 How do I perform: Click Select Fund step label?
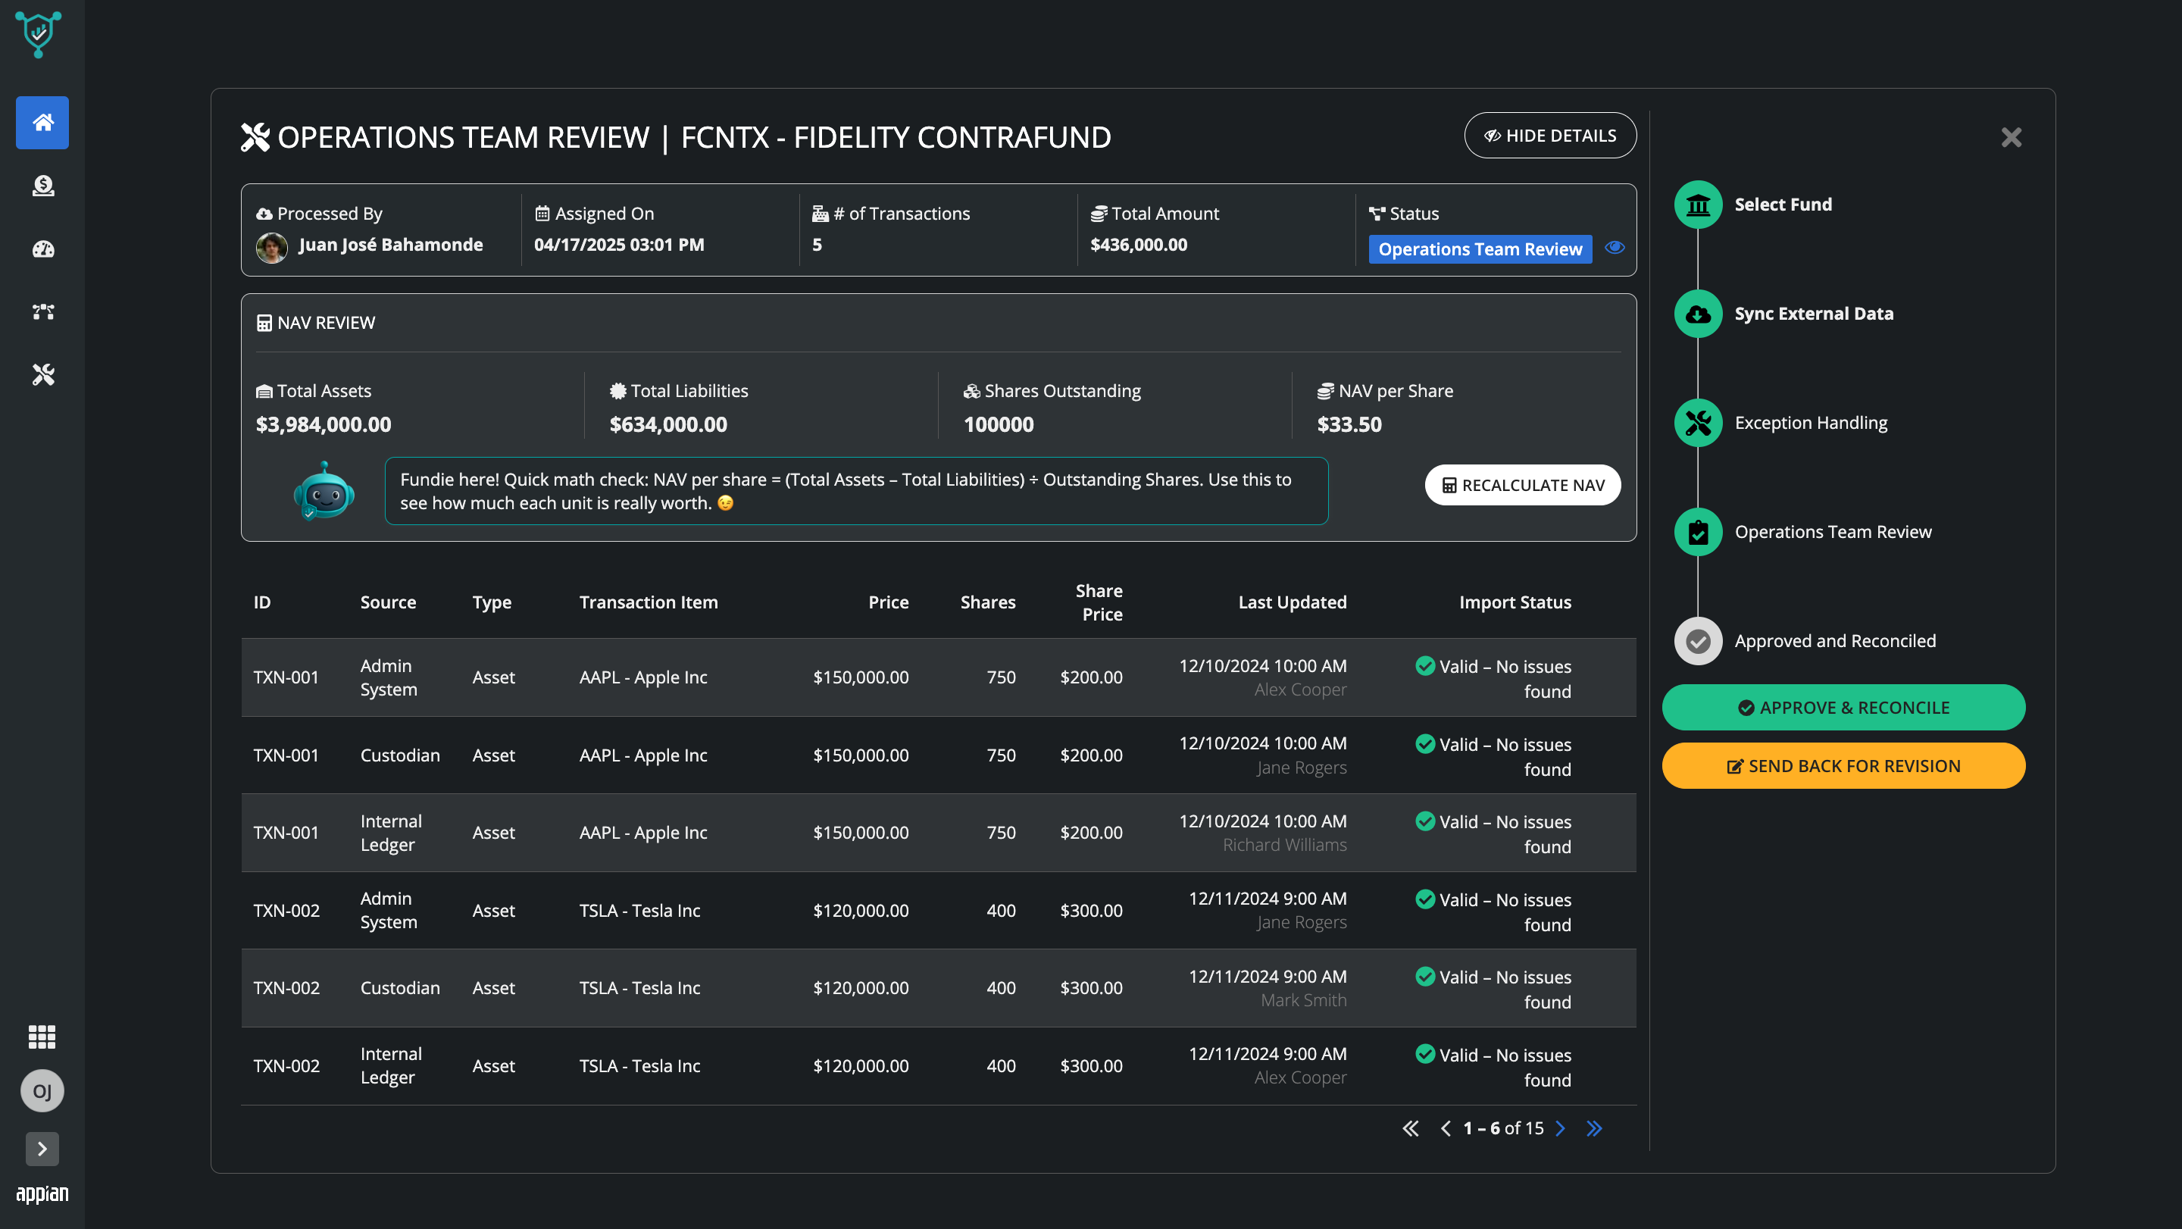coord(1782,205)
